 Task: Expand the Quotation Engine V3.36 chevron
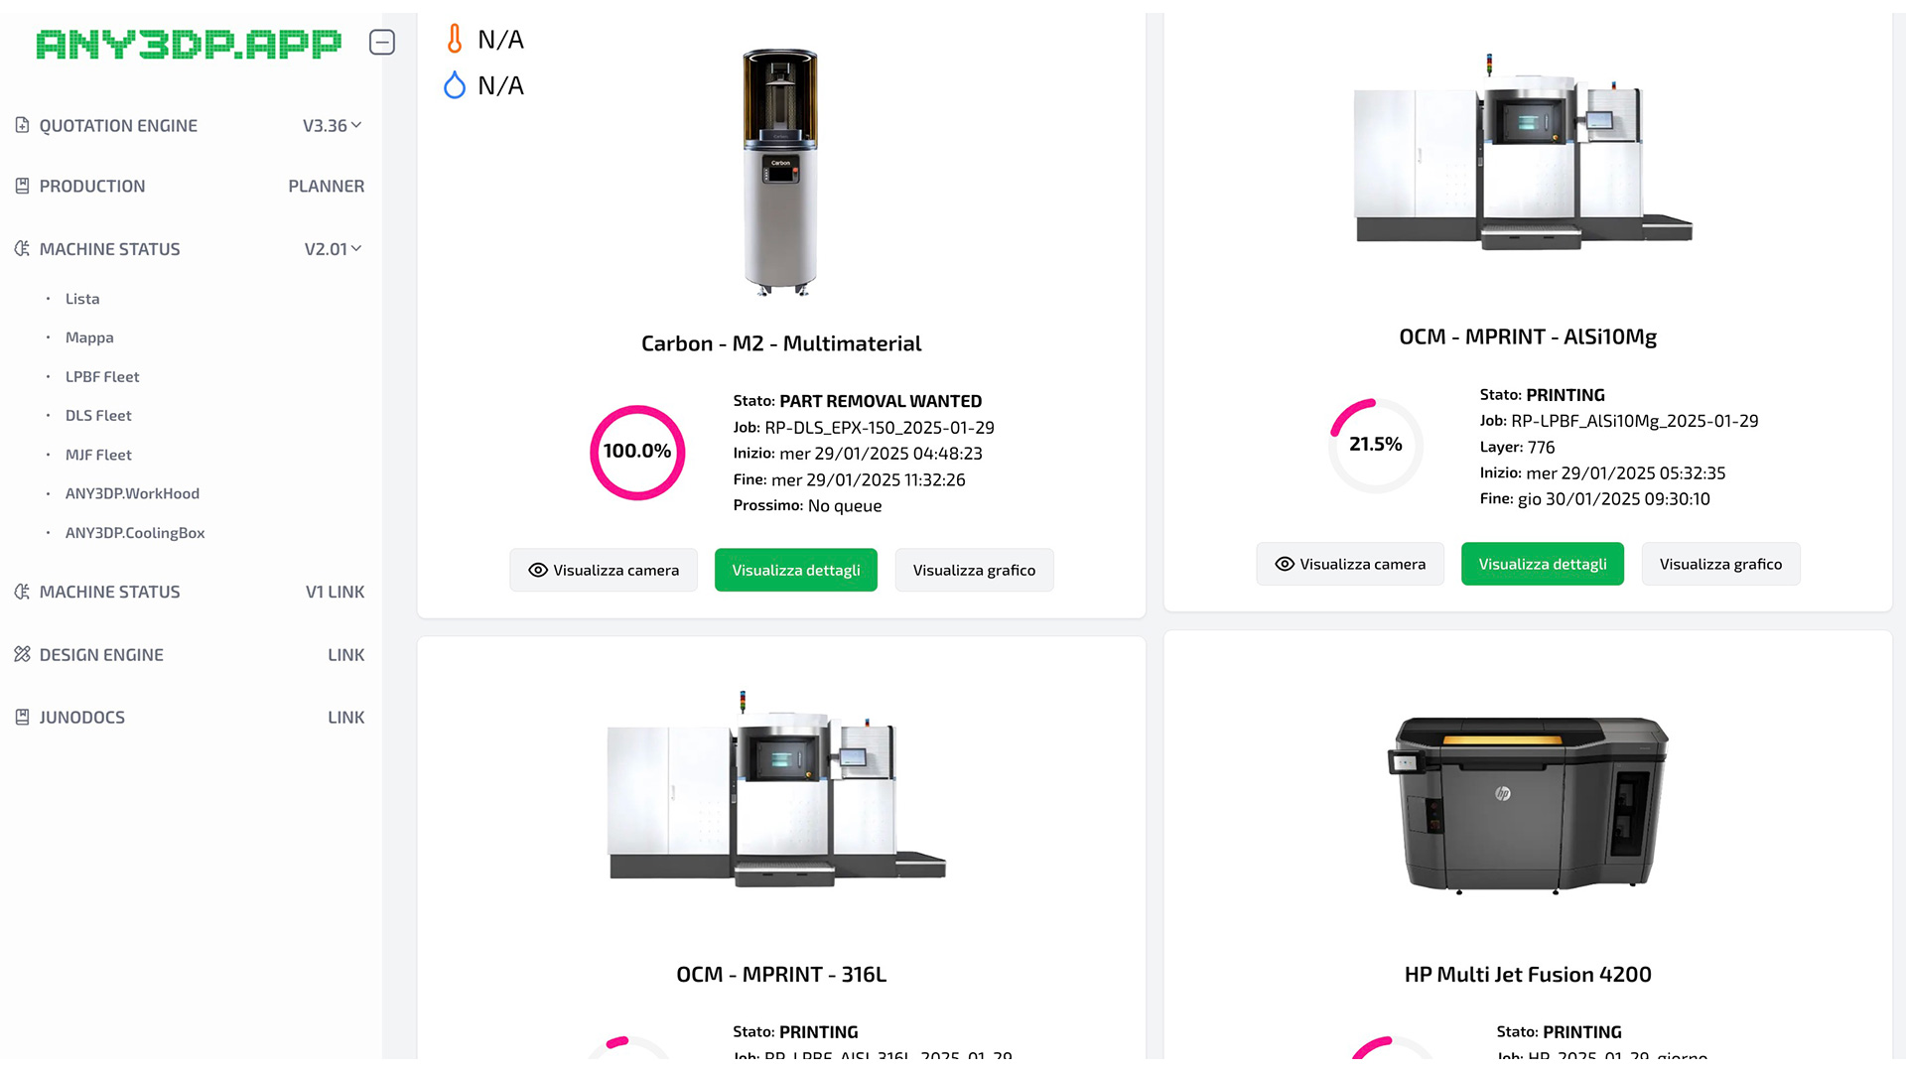point(356,125)
